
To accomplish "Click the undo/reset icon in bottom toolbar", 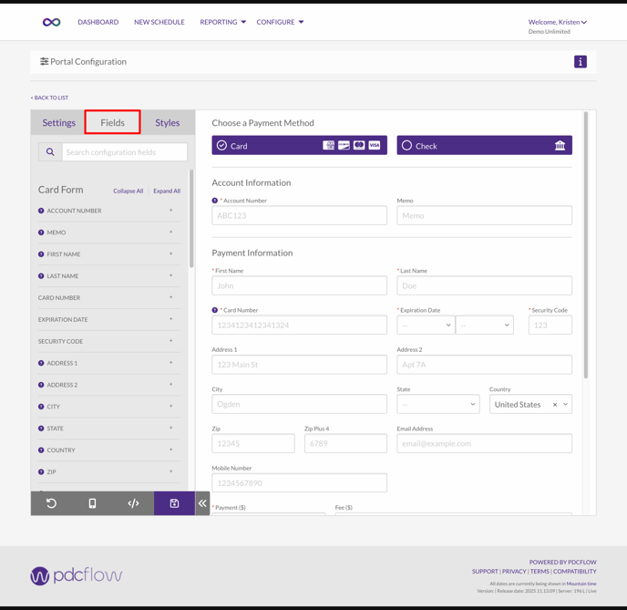I will coord(51,503).
